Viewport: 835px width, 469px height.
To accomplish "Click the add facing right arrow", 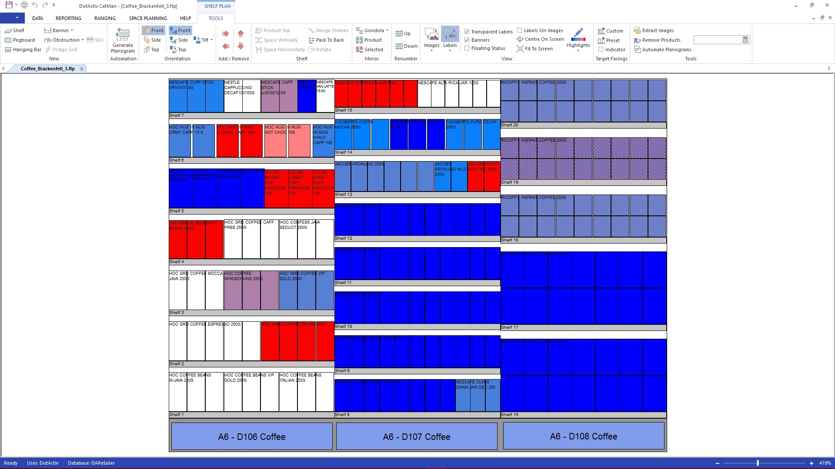I will [225, 33].
